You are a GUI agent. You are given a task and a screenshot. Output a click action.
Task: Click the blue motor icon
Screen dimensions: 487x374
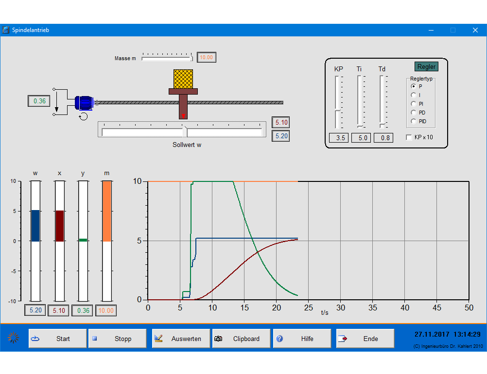pyautogui.click(x=84, y=102)
